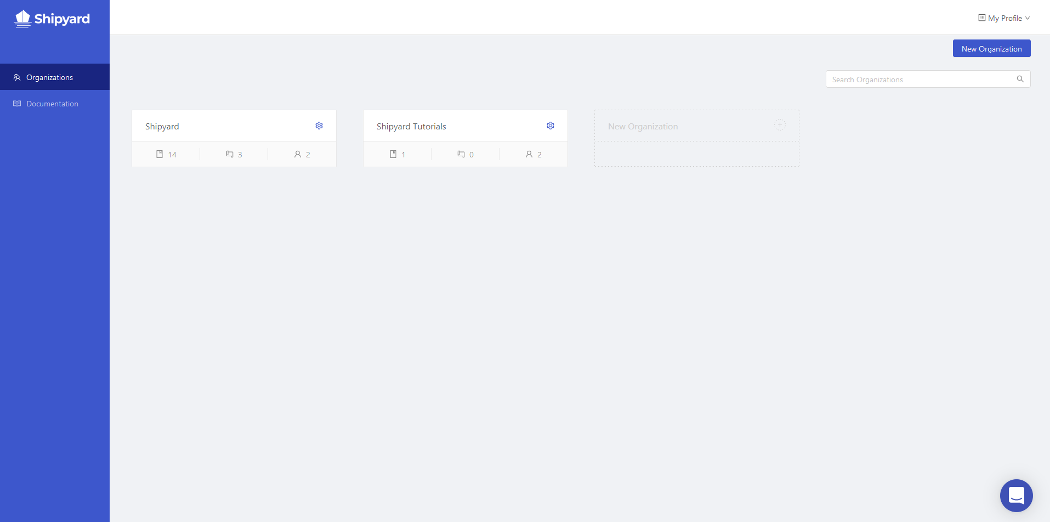Image resolution: width=1050 pixels, height=522 pixels.
Task: Click the dashed New Organization placeholder card
Action: tap(697, 138)
